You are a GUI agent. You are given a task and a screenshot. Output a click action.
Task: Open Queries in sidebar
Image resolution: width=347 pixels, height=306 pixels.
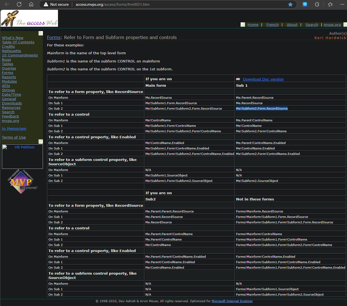click(x=9, y=68)
